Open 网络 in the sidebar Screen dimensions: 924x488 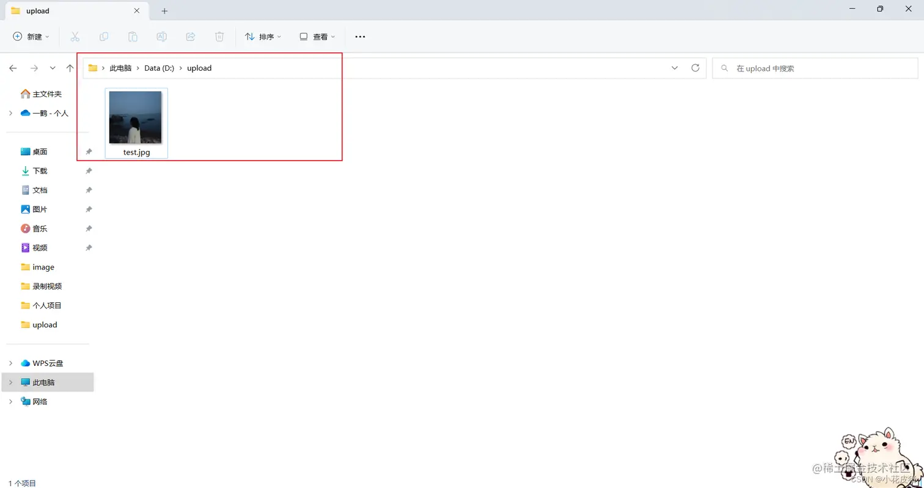[x=34, y=401]
